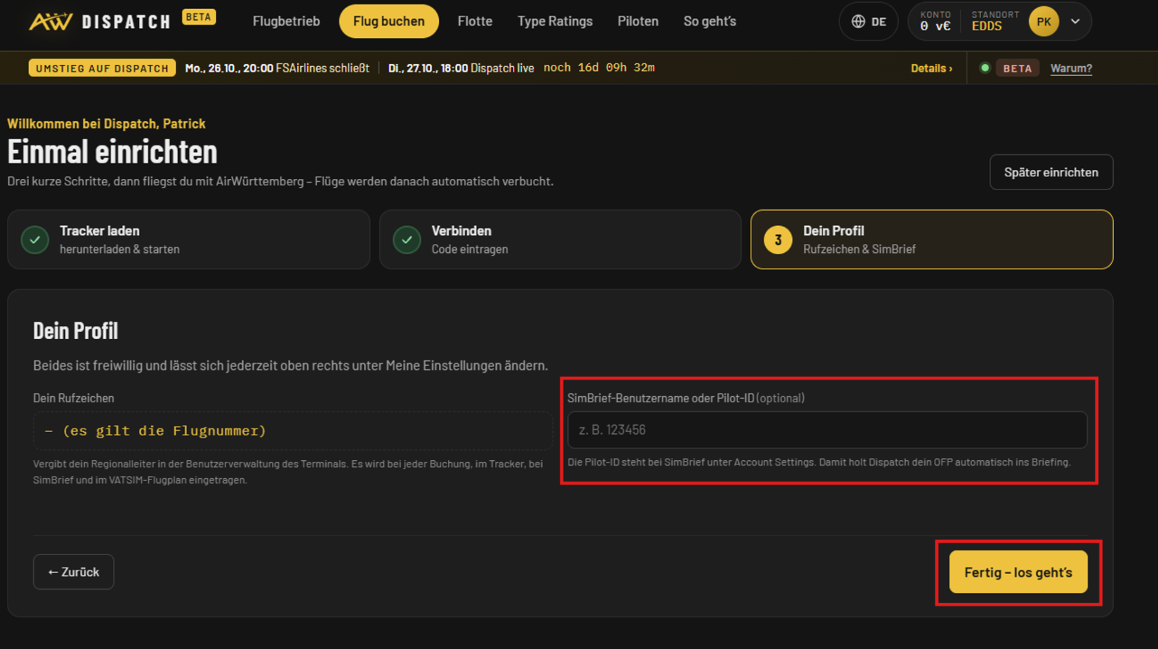Screen dimensions: 1158x649
Task: Expand the account menu chevron
Action: [1075, 21]
